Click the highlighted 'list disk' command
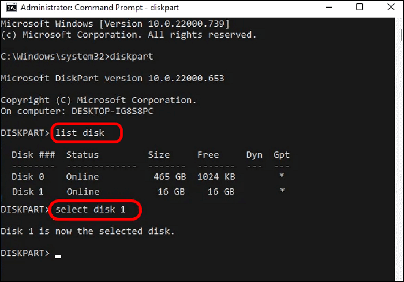The image size is (404, 282). click(x=80, y=133)
